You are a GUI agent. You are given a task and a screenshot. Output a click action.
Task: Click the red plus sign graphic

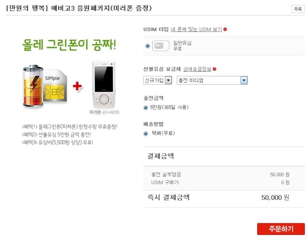coord(77,86)
